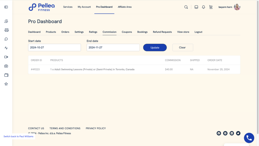
Task: Open the TERMS AND CONDITIONS footer link
Action: coord(65,129)
